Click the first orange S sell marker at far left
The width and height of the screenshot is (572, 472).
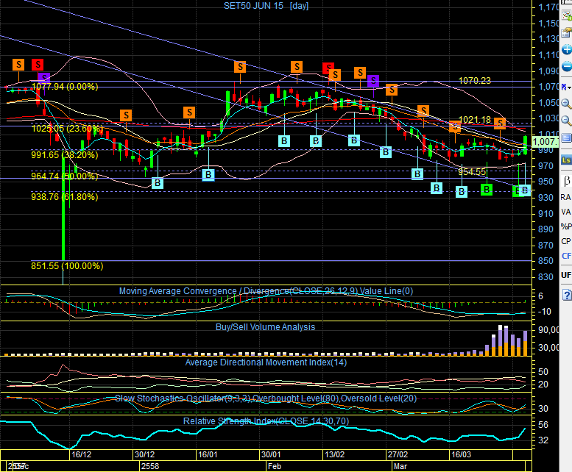pyautogui.click(x=18, y=65)
